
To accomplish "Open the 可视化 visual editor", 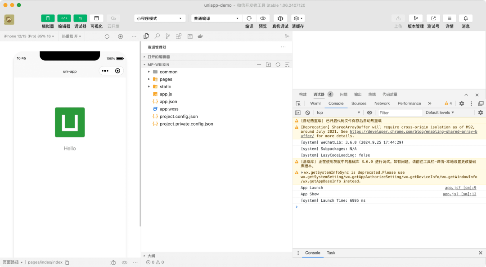I will (96, 18).
